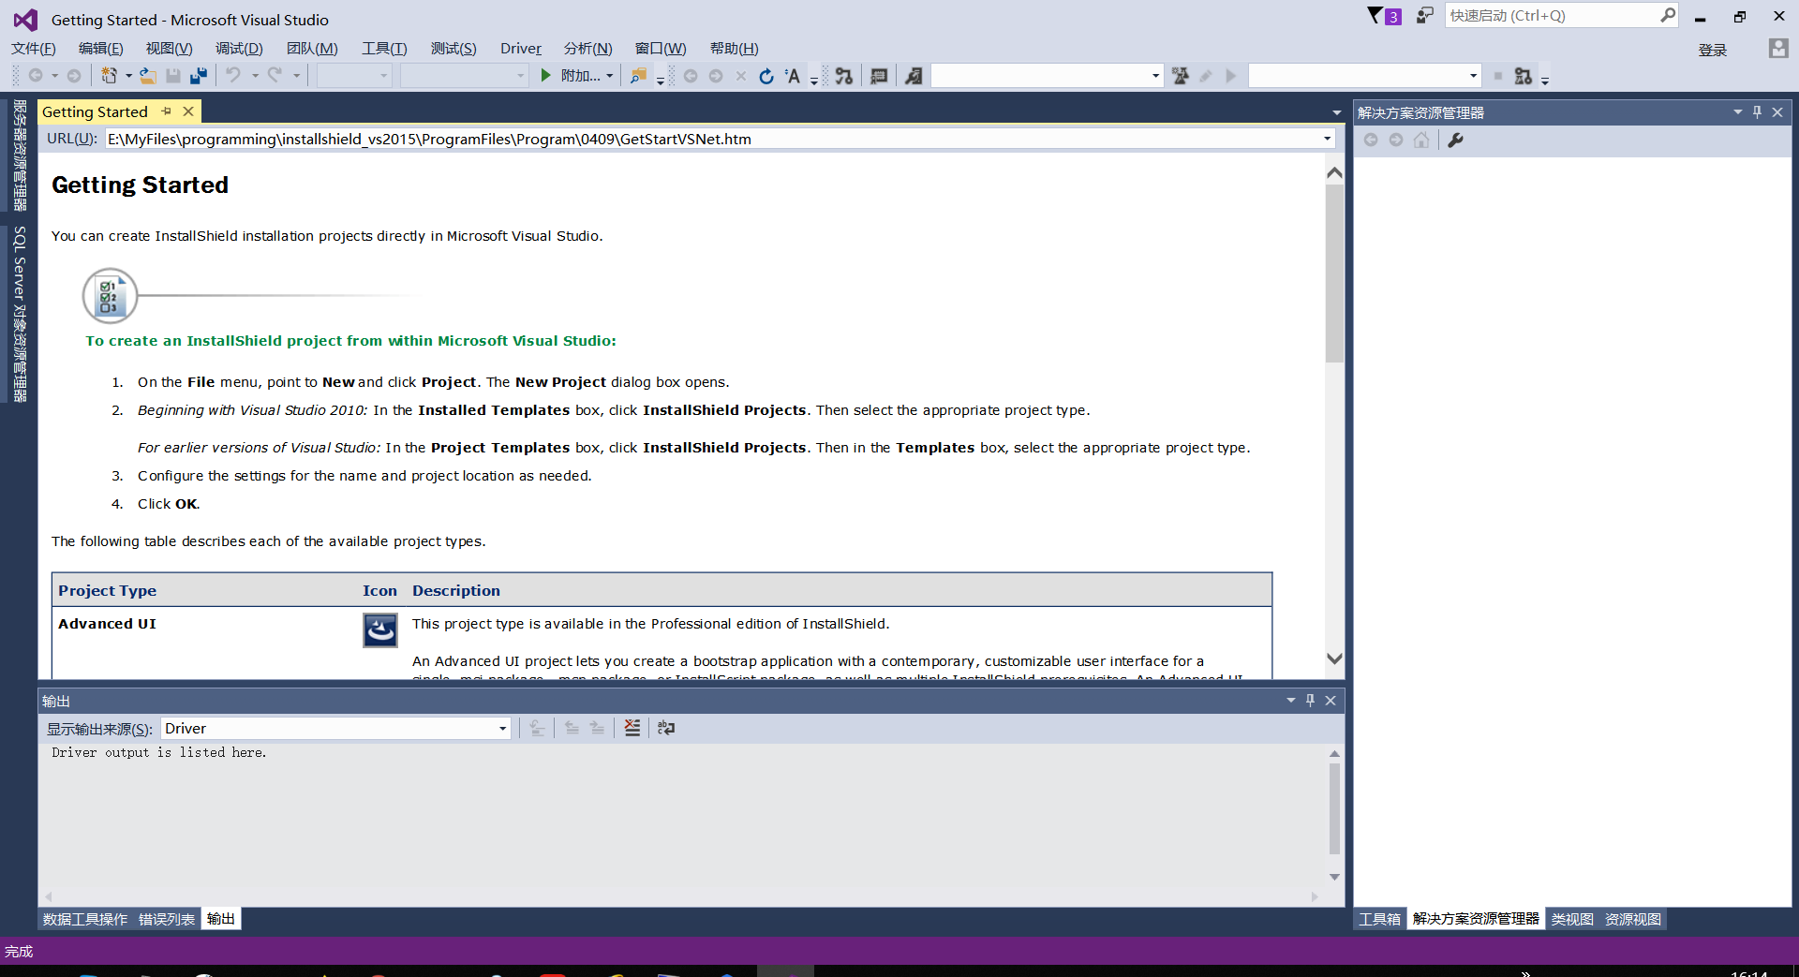Click the Save All double-disk icon
The image size is (1799, 977).
click(x=199, y=76)
